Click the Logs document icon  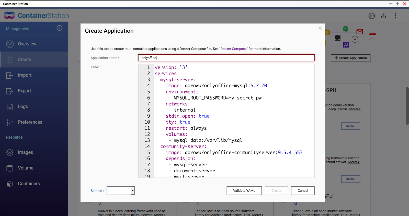(10, 107)
